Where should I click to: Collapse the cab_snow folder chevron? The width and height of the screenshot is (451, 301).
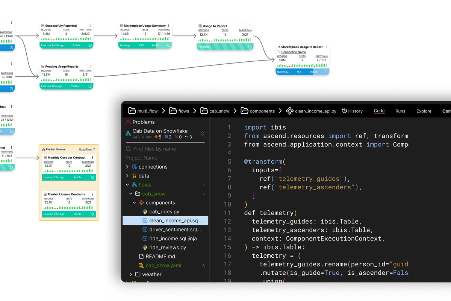(131, 194)
